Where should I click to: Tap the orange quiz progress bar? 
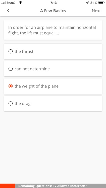click(x=8, y=186)
